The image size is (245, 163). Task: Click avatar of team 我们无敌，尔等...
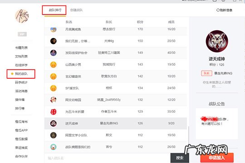tap(53, 41)
